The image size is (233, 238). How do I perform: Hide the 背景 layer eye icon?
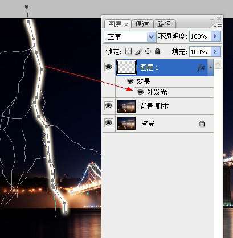pyautogui.click(x=109, y=123)
